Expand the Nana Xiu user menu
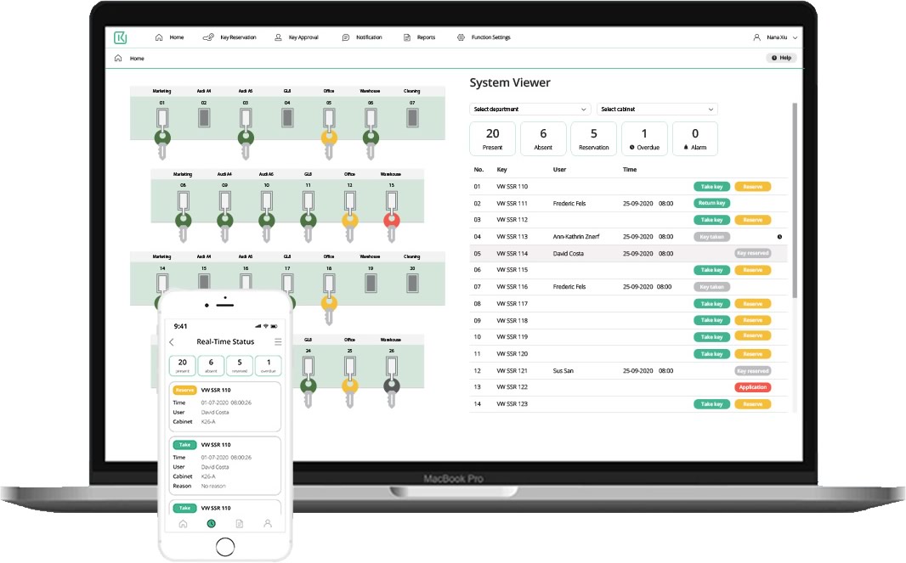906x563 pixels. coord(775,37)
